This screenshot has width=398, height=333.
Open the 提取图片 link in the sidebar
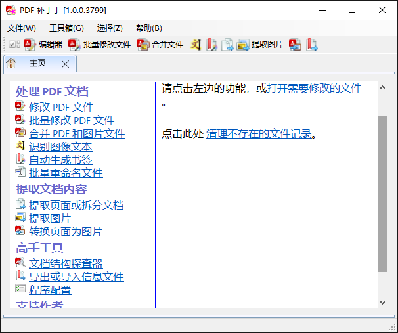tap(50, 218)
